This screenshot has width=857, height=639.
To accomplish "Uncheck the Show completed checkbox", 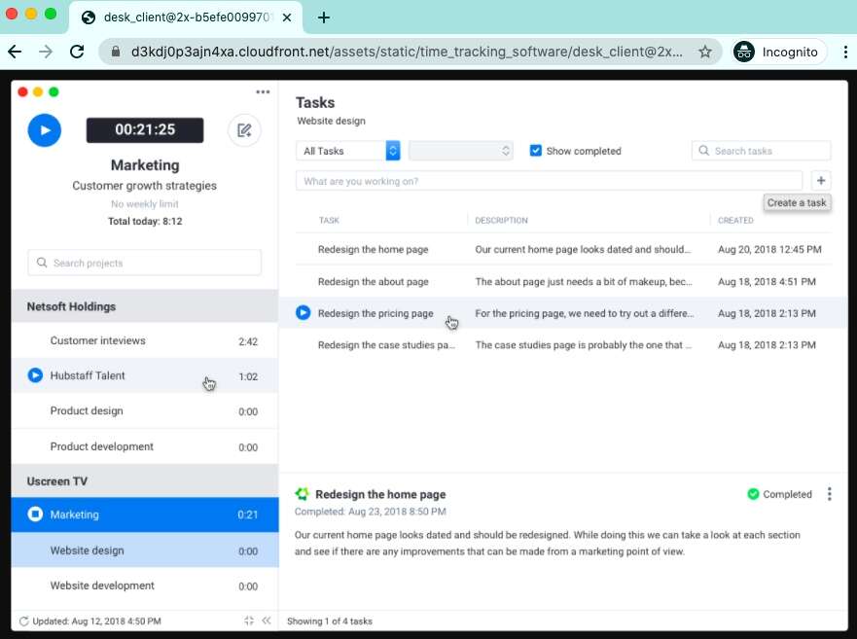I will [536, 150].
